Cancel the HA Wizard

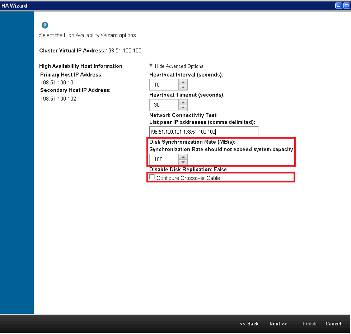tap(333, 324)
